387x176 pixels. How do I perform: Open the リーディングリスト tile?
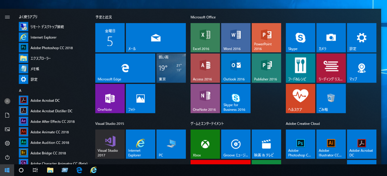point(331,68)
